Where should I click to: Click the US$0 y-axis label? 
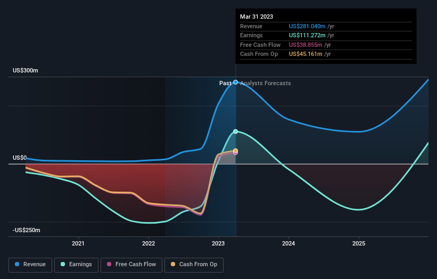[x=20, y=158]
